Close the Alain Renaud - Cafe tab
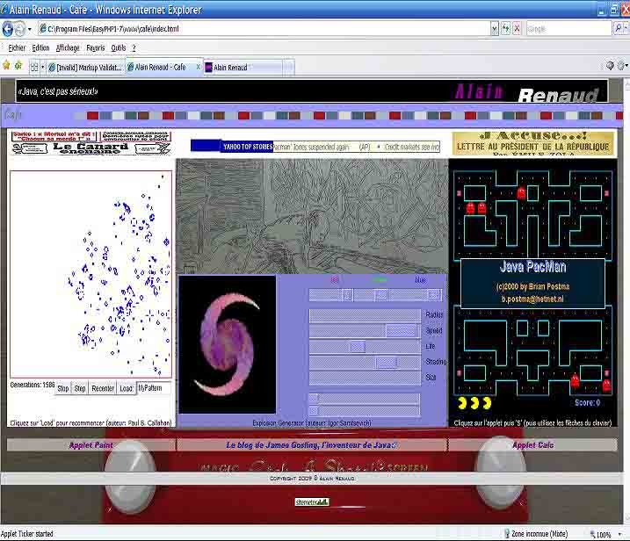The width and height of the screenshot is (630, 541). pyautogui.click(x=198, y=67)
